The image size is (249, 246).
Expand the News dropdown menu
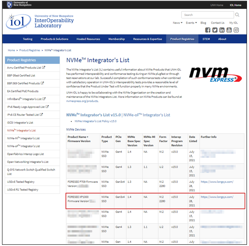point(177,23)
